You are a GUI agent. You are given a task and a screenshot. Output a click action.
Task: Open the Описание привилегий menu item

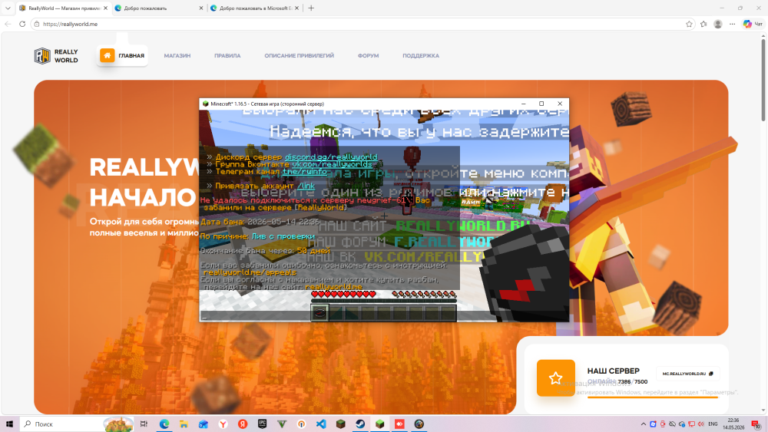(x=300, y=56)
